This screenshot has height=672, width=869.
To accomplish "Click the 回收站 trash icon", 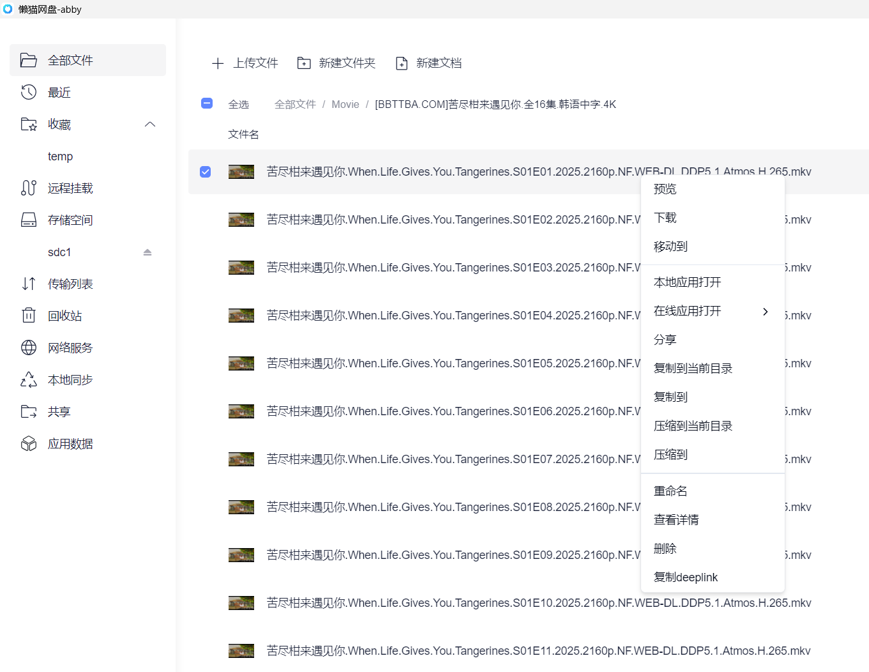I will point(29,316).
